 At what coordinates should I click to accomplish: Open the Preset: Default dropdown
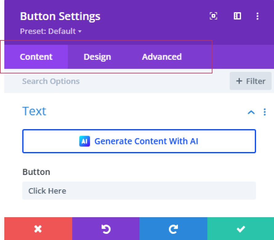(x=51, y=31)
